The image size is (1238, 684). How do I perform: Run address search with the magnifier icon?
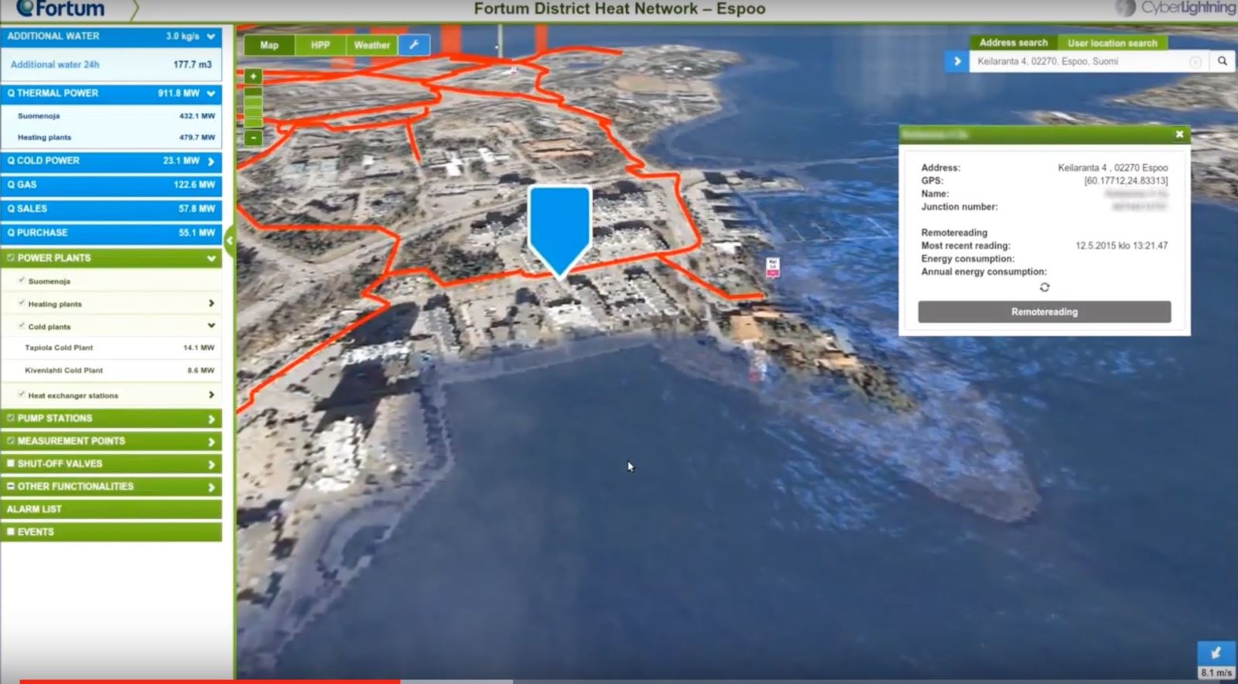1223,61
